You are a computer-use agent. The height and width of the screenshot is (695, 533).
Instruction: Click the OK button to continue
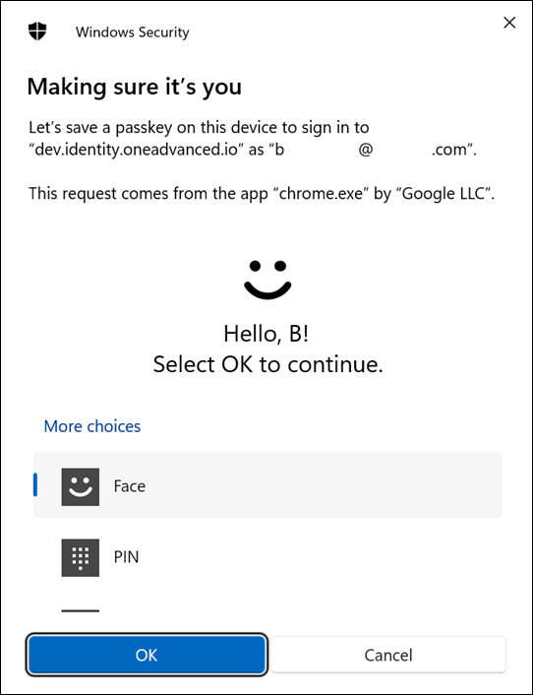coord(147,655)
